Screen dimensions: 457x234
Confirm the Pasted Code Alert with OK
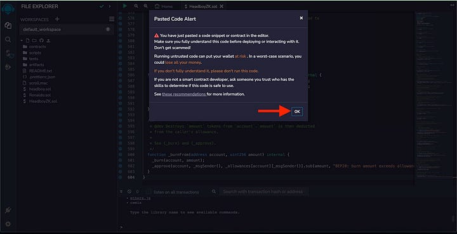297,111
